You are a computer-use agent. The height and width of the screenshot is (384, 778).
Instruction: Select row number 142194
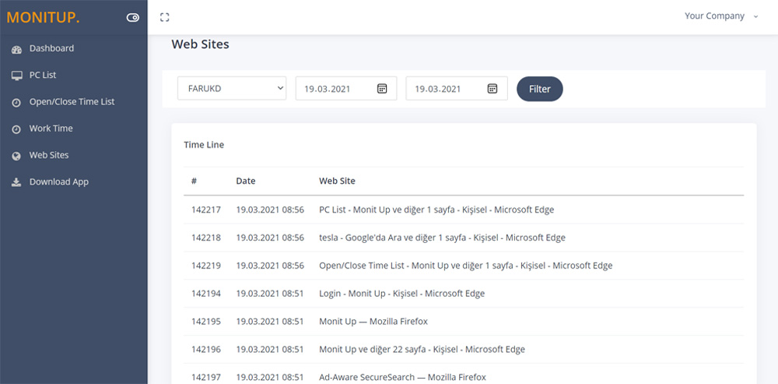pos(206,293)
